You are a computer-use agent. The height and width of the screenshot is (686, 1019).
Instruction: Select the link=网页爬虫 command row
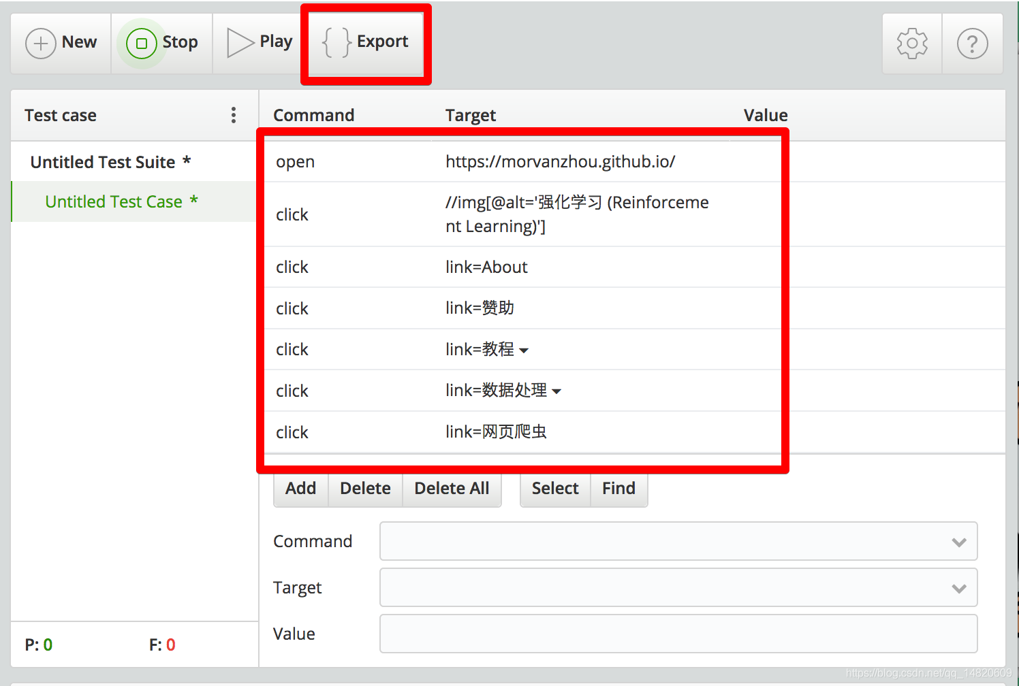click(x=633, y=432)
